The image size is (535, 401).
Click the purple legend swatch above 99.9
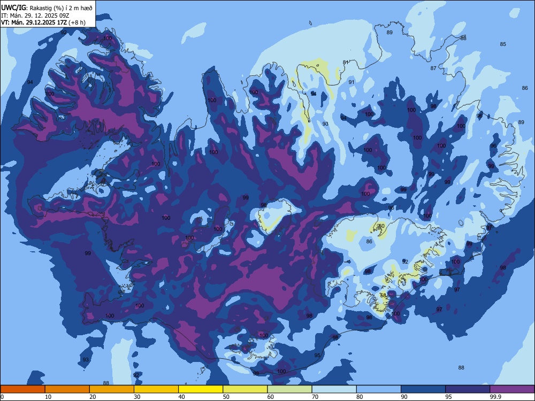pyautogui.click(x=512, y=389)
